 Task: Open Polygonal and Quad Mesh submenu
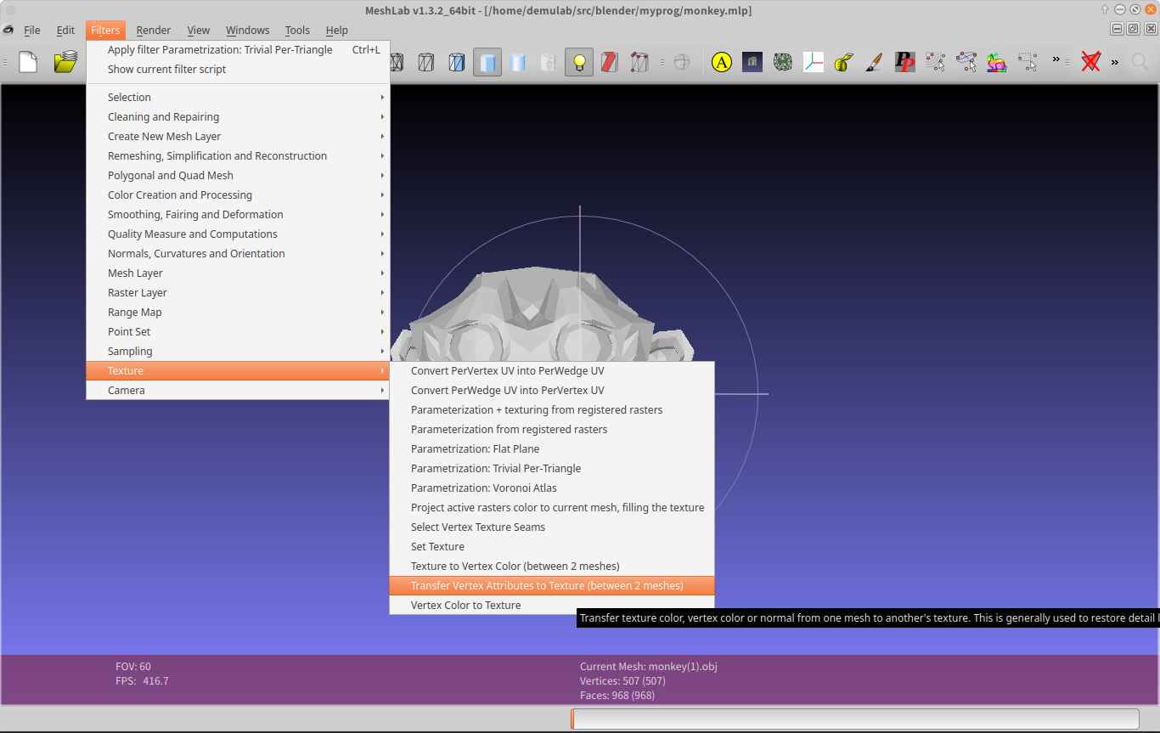238,175
